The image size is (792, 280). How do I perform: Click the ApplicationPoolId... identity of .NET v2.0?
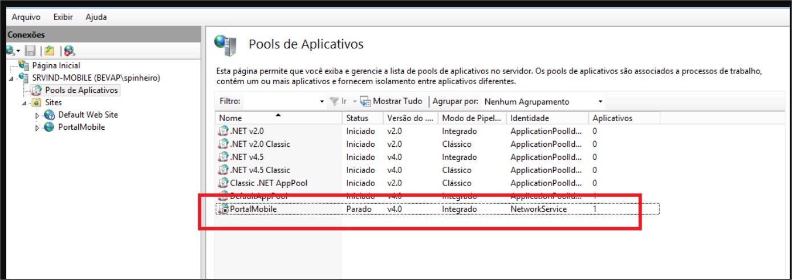coord(546,131)
